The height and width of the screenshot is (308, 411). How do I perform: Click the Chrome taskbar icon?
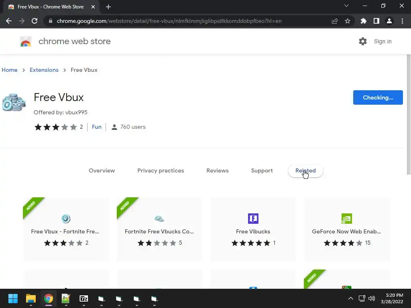49,298
